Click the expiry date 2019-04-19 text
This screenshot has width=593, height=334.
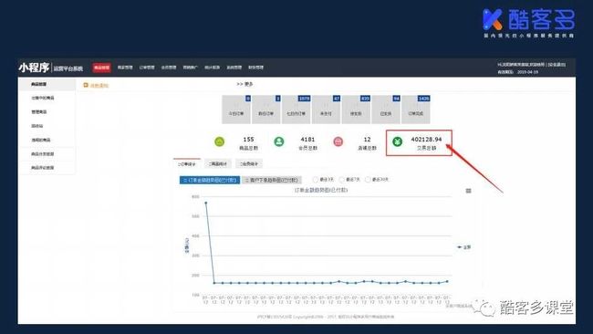(x=527, y=71)
